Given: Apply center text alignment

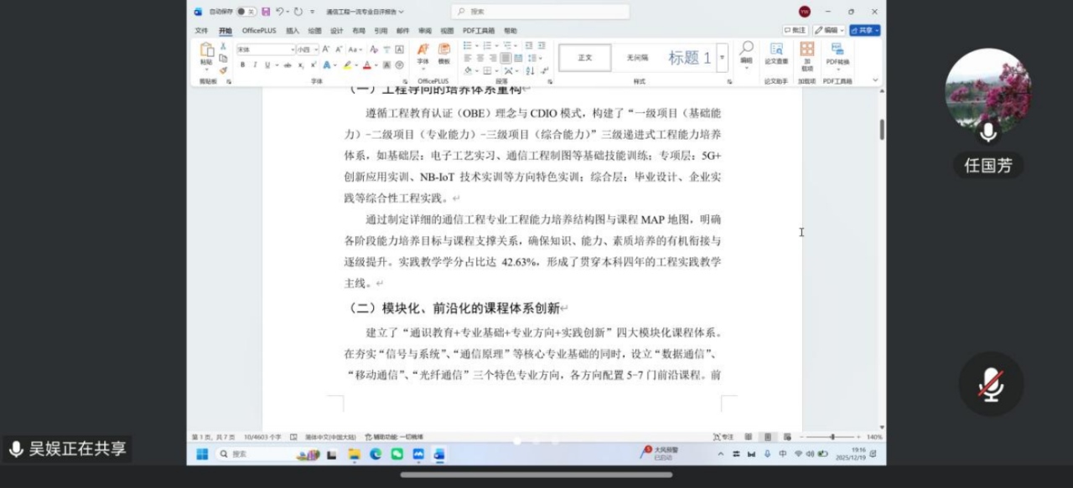Looking at the screenshot, I should click(x=480, y=59).
